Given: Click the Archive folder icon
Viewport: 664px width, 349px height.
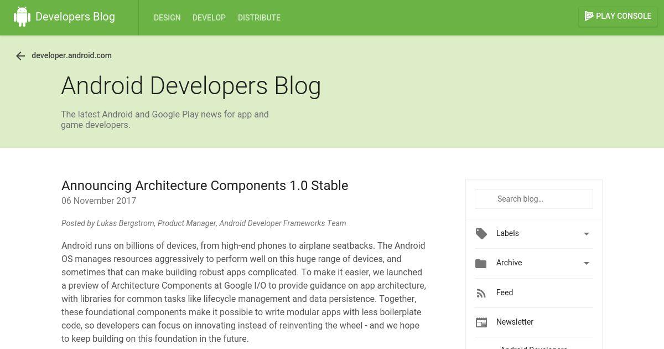Looking at the screenshot, I should coord(481,263).
